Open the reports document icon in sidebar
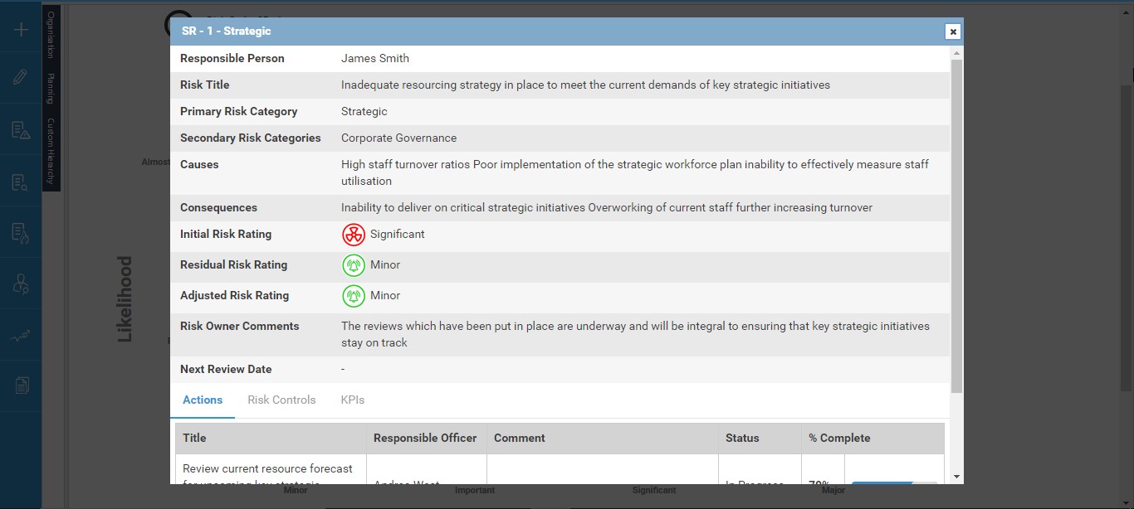Viewport: 1134px width, 509px height. point(21,385)
